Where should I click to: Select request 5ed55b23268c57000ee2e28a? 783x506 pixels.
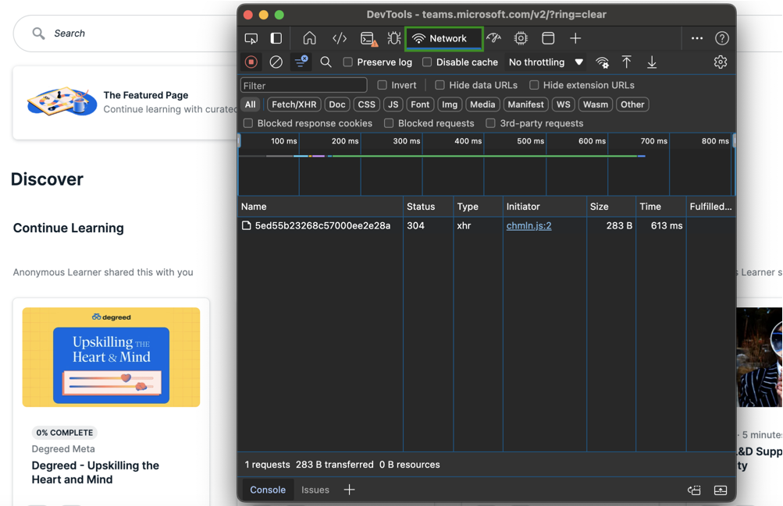322,226
